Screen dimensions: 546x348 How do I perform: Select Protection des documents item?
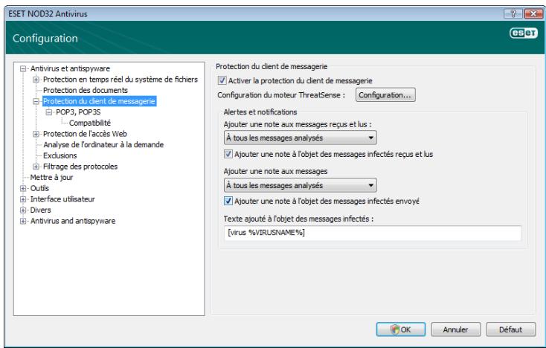(x=86, y=90)
